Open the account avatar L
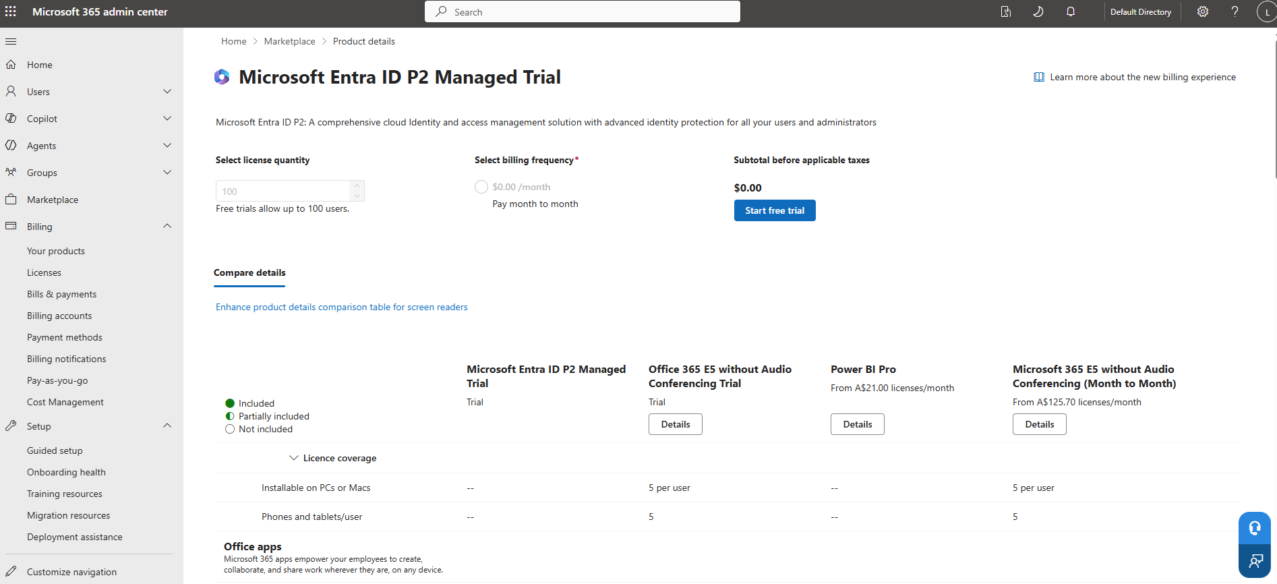This screenshot has width=1277, height=584. pos(1267,12)
